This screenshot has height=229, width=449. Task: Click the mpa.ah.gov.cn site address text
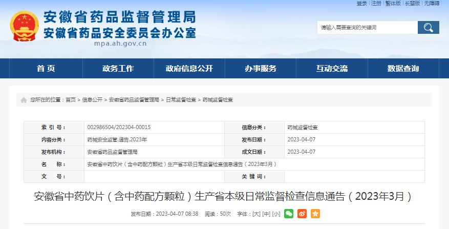(x=120, y=44)
